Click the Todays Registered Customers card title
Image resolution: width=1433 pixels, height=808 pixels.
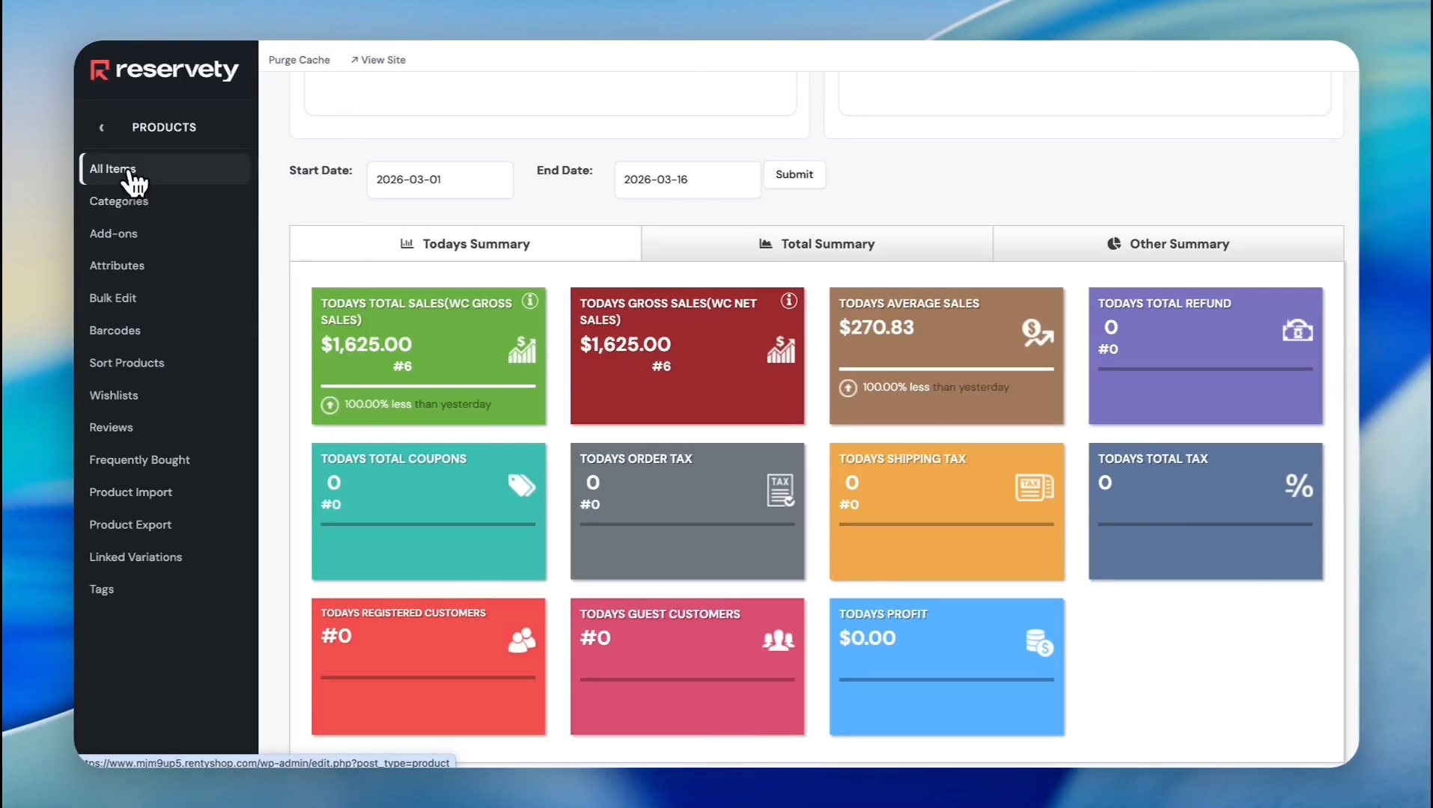[x=404, y=613]
